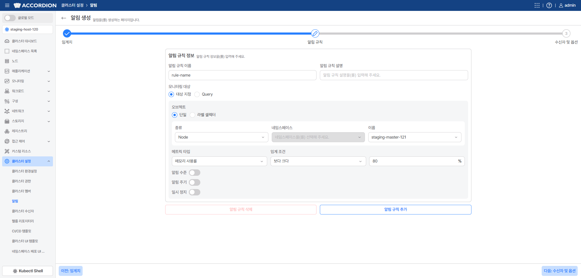Click the 네트워크 sidebar icon

click(7, 111)
